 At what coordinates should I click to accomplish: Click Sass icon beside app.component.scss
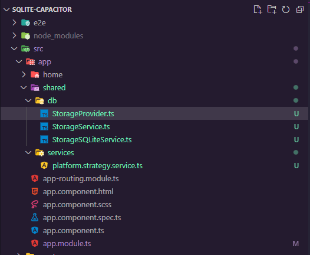pos(35,204)
